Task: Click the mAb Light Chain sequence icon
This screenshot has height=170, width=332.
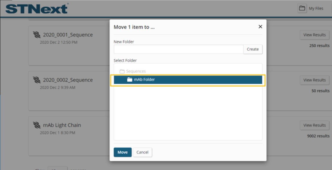Action: [x=37, y=125]
